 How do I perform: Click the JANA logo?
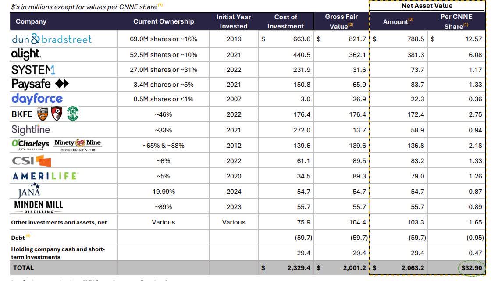[x=29, y=191]
